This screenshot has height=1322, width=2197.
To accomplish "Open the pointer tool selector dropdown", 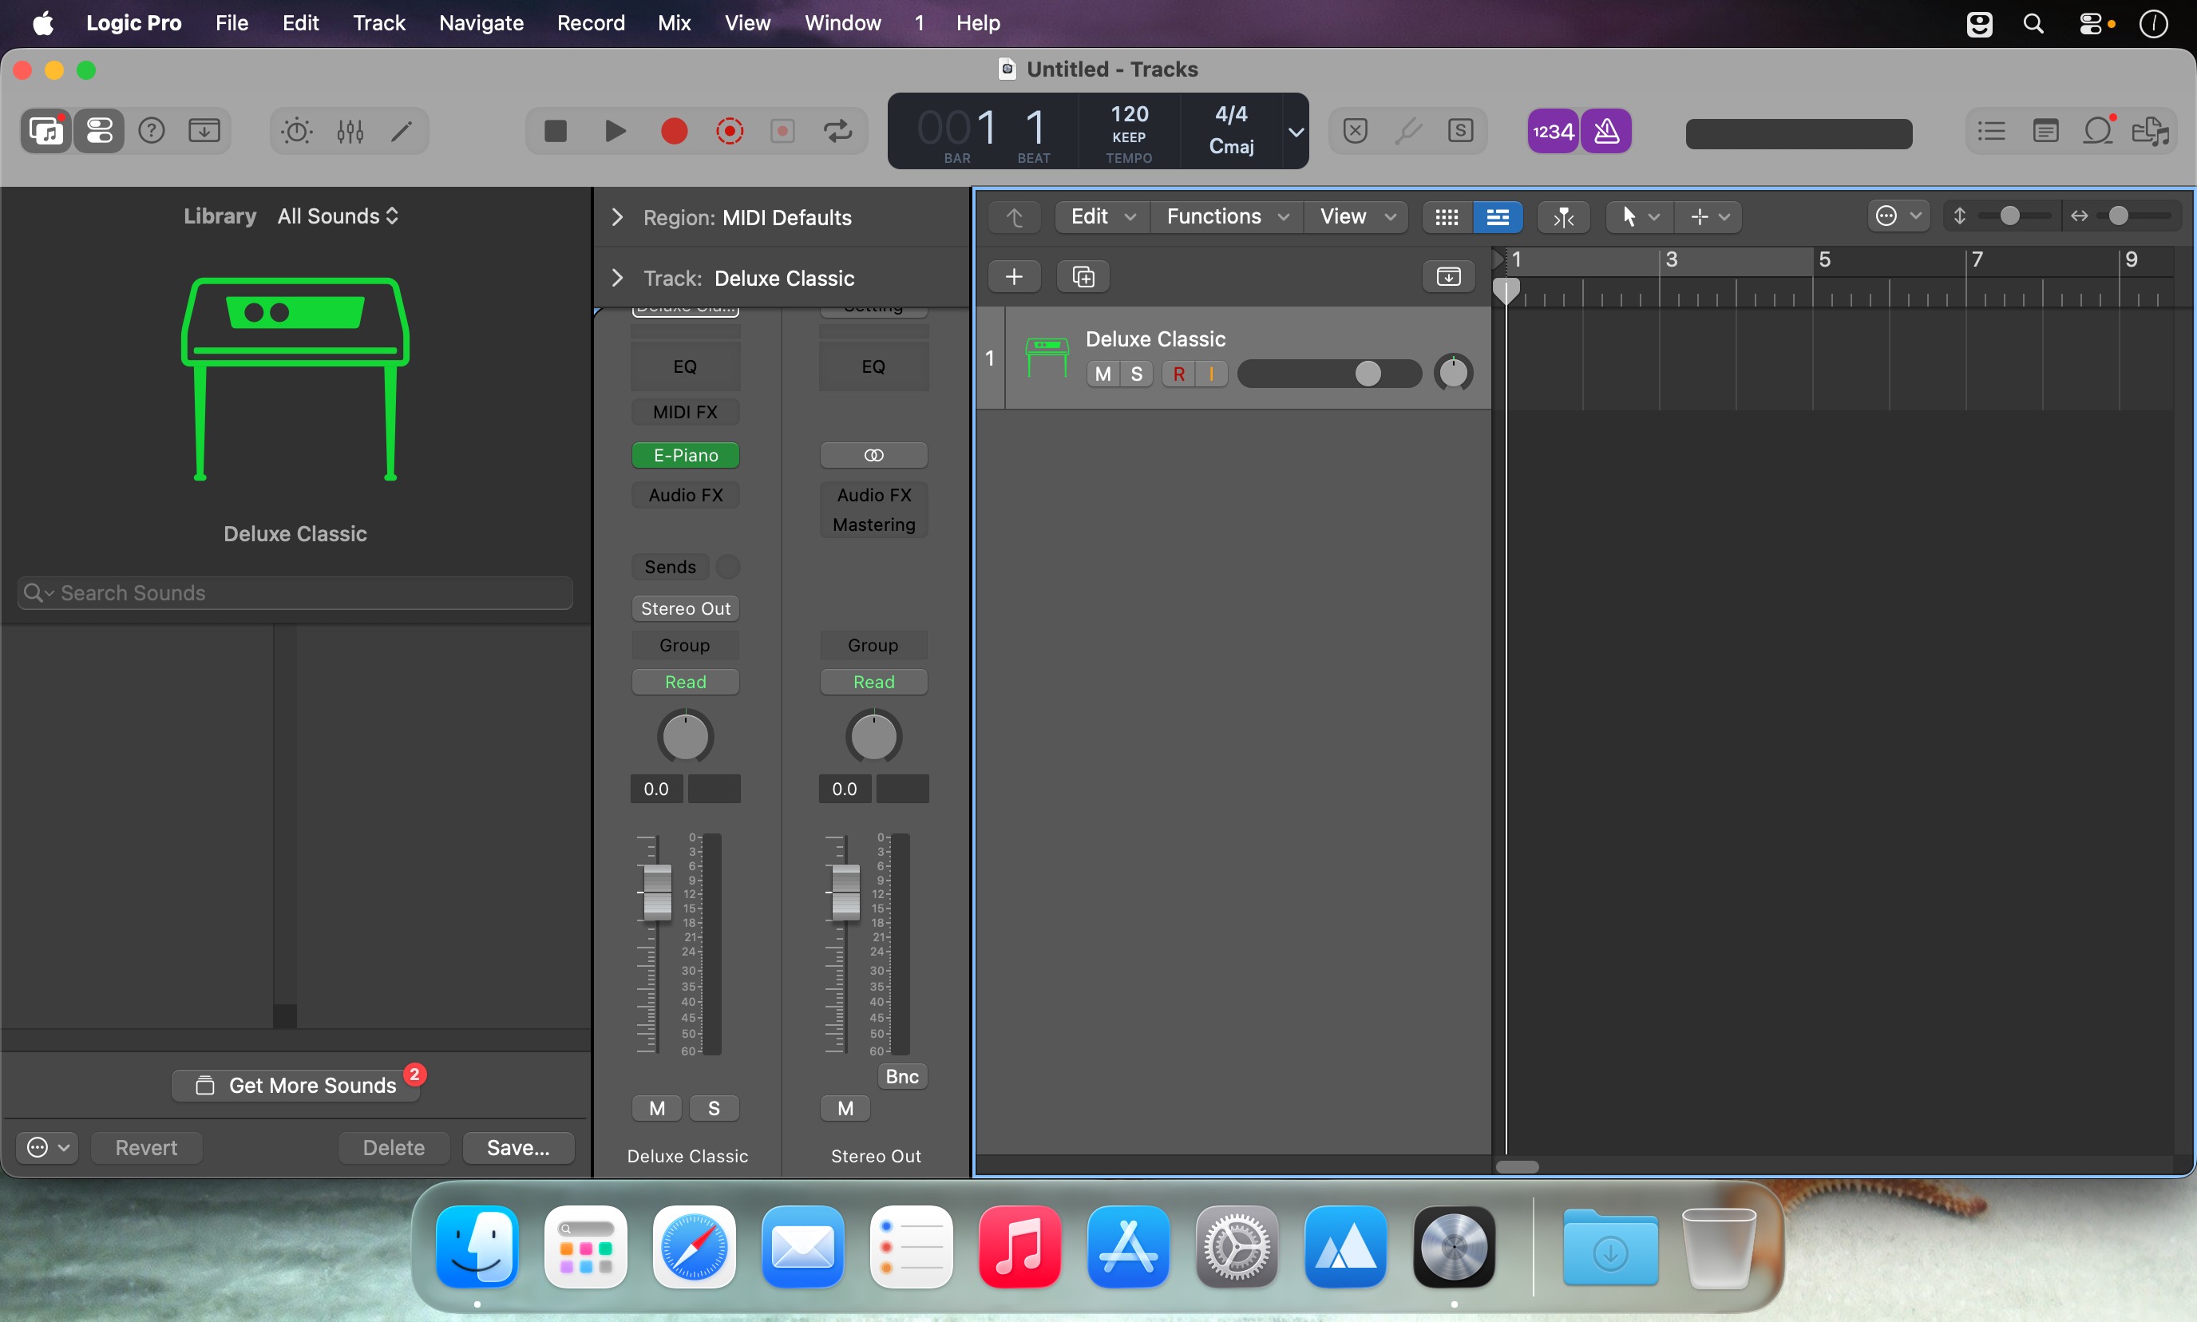I will tap(1641, 216).
